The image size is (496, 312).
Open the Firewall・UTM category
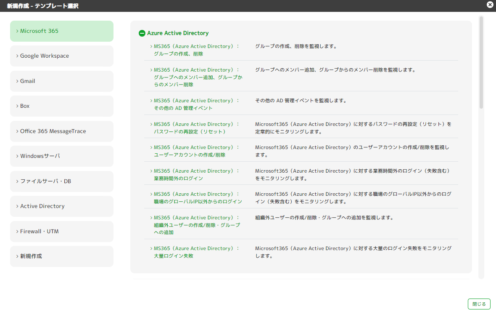(62, 232)
